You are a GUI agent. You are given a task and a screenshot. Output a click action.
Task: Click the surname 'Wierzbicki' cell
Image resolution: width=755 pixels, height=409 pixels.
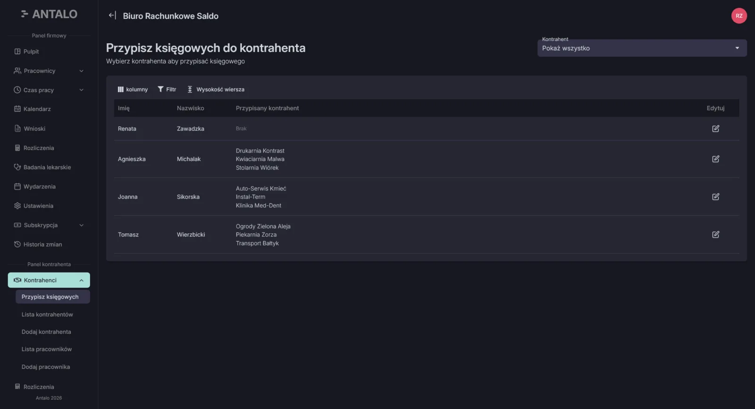coord(191,235)
